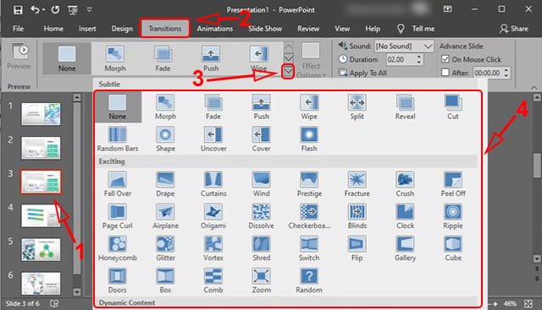The width and height of the screenshot is (542, 310).
Task: Select the Curtains transition
Action: click(213, 184)
